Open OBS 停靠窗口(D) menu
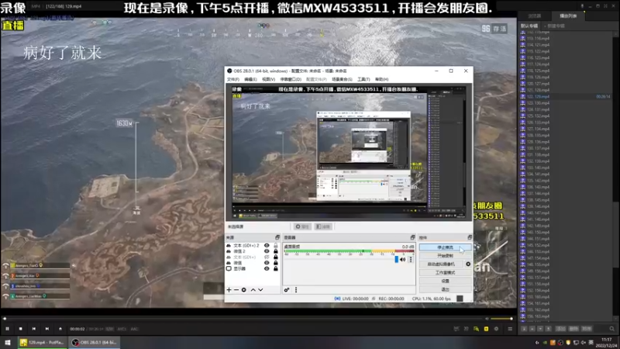 [291, 80]
